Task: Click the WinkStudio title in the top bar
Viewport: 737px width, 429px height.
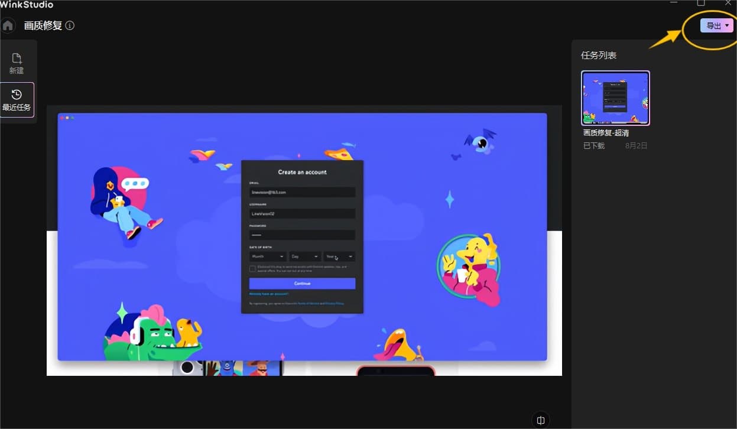Action: point(26,4)
